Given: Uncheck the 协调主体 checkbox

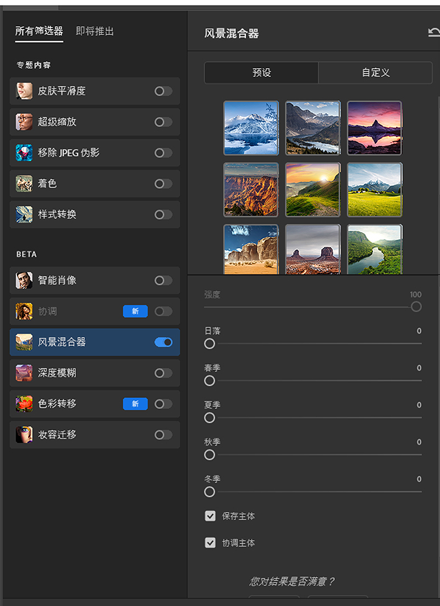Looking at the screenshot, I should 210,543.
